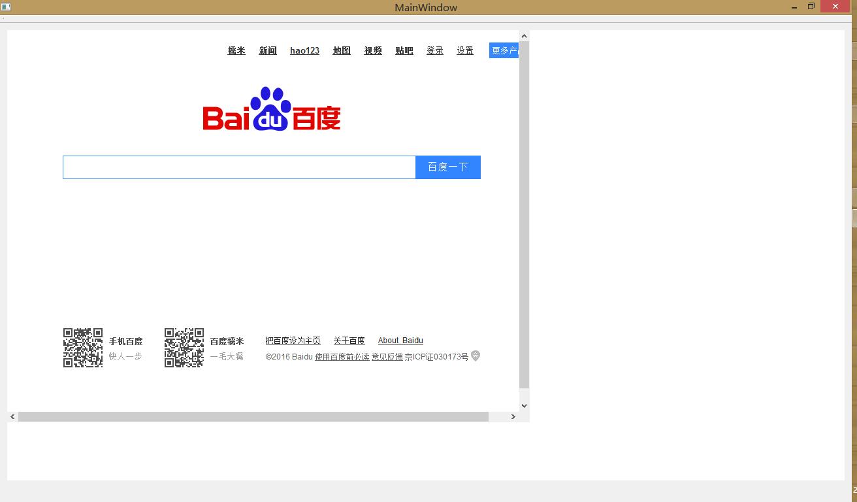Image resolution: width=857 pixels, height=502 pixels.
Task: Click the shield icon after 京ICP证030173号
Action: [x=476, y=356]
